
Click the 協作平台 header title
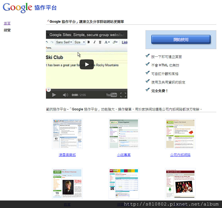pyautogui.click(x=46, y=8)
